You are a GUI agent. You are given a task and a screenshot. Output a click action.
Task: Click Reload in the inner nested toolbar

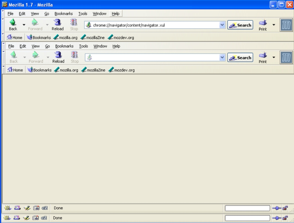(58, 57)
